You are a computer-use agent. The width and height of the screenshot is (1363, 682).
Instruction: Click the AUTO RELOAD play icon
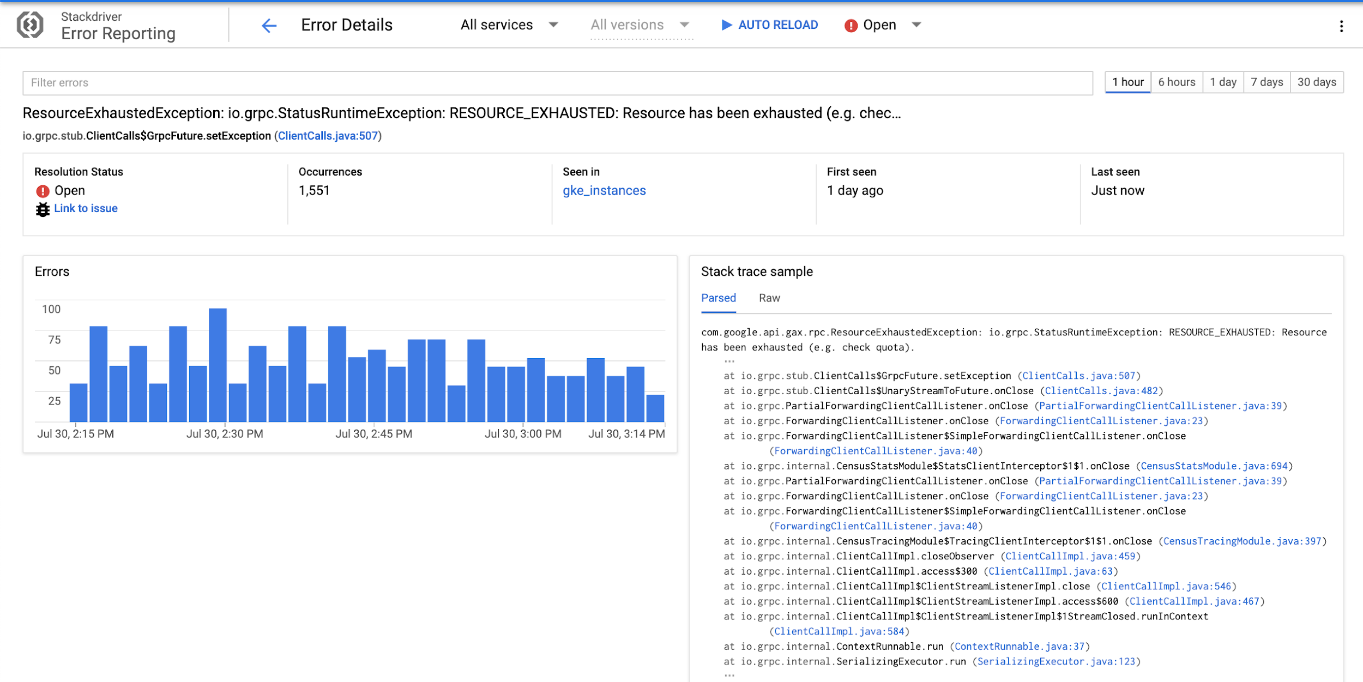click(x=727, y=25)
